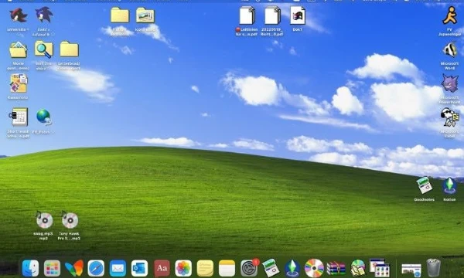Open the Photos app in dock
Screen dimensions: 464x278
[x=183, y=268]
